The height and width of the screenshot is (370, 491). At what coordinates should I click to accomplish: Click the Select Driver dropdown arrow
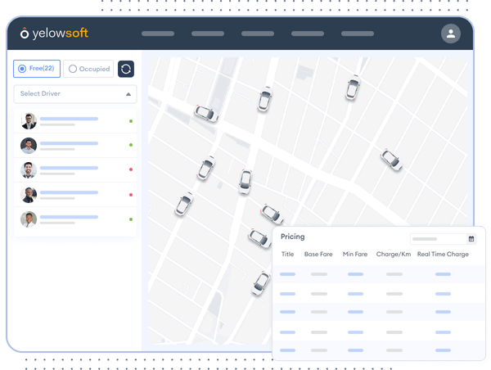(x=128, y=94)
